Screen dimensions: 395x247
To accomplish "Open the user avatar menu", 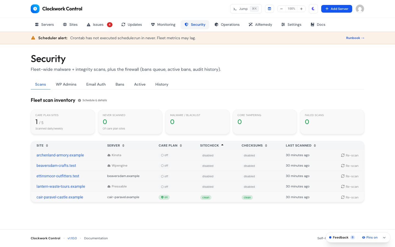I will point(360,9).
